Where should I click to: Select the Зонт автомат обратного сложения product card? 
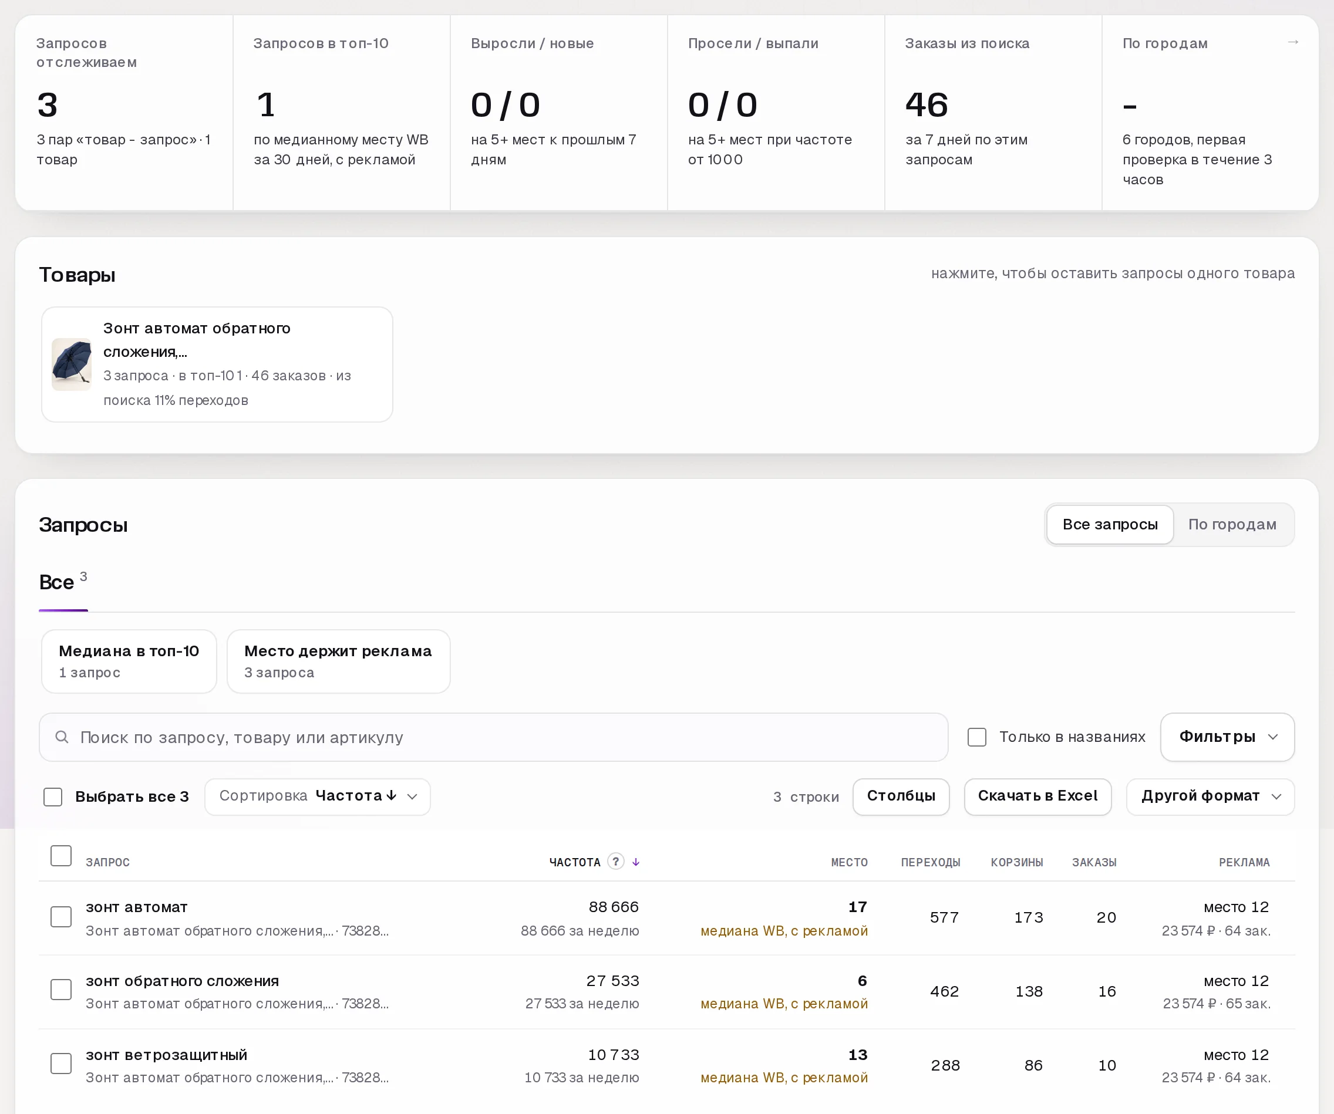pyautogui.click(x=217, y=364)
